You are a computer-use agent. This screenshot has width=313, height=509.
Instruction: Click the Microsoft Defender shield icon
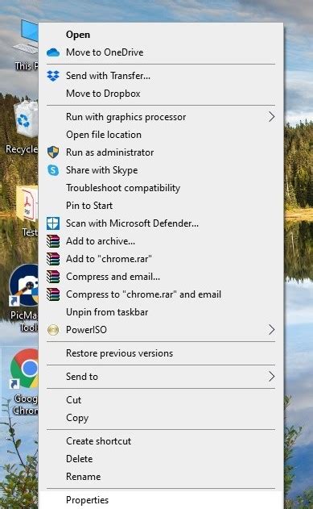[x=53, y=223]
